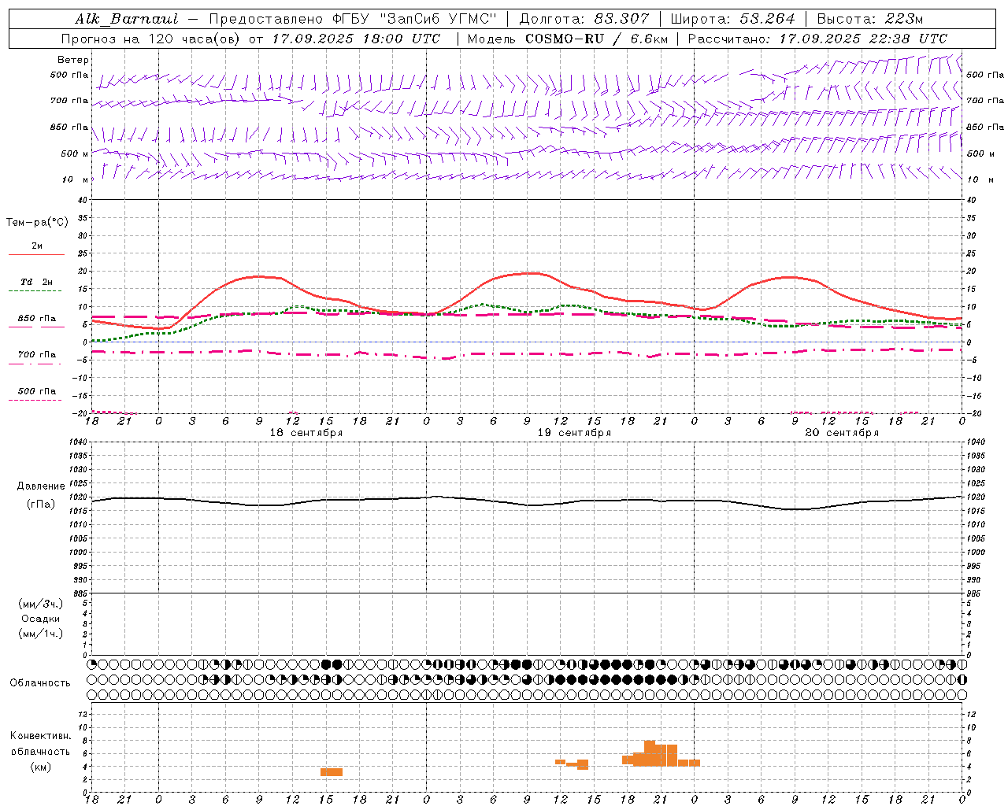Click the '500 м' wind level label at left
Screen dimensions: 1008x806
coord(75,154)
